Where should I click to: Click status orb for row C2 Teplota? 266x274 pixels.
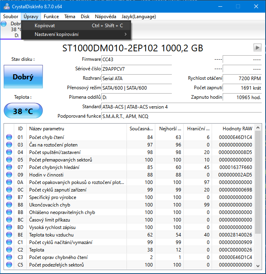(x=9, y=250)
